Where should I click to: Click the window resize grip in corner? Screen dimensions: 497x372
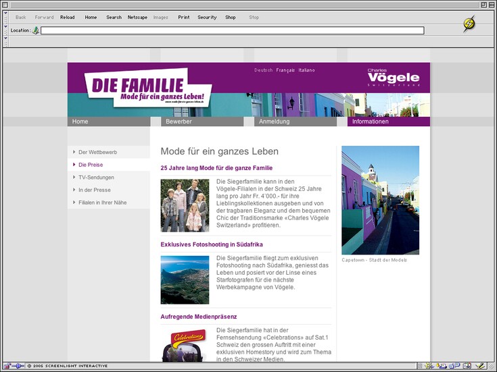click(x=492, y=366)
